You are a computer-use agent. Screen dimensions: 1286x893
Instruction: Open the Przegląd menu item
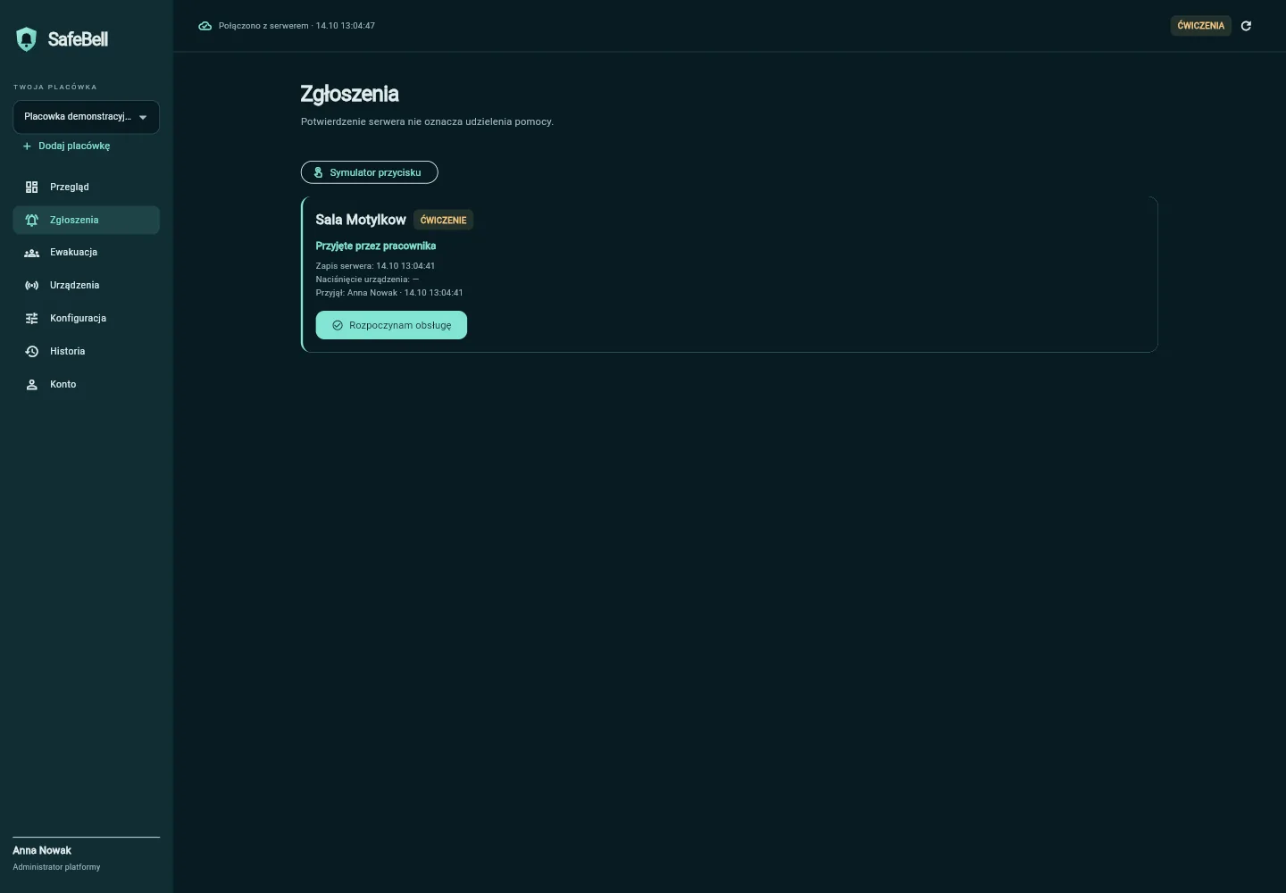pos(87,188)
